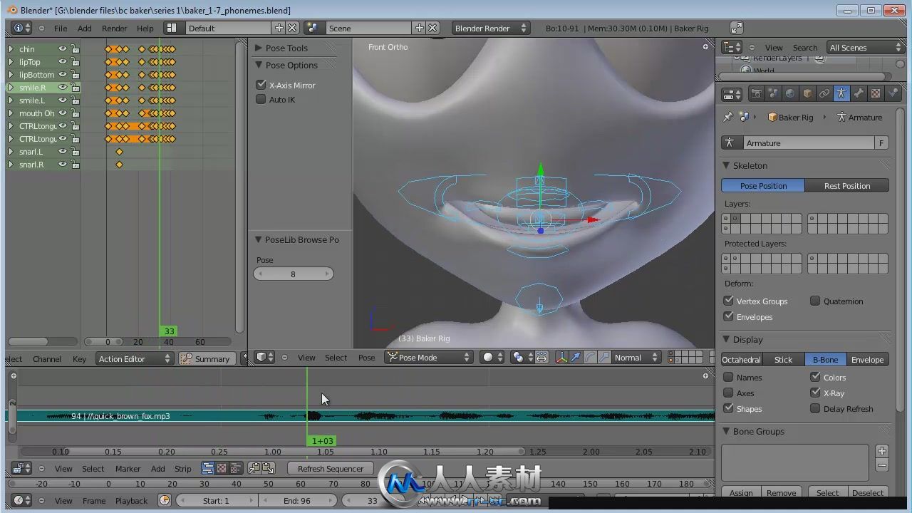Screen dimensions: 912x513
Task: Open the sequencer Strip menu
Action: coord(183,469)
